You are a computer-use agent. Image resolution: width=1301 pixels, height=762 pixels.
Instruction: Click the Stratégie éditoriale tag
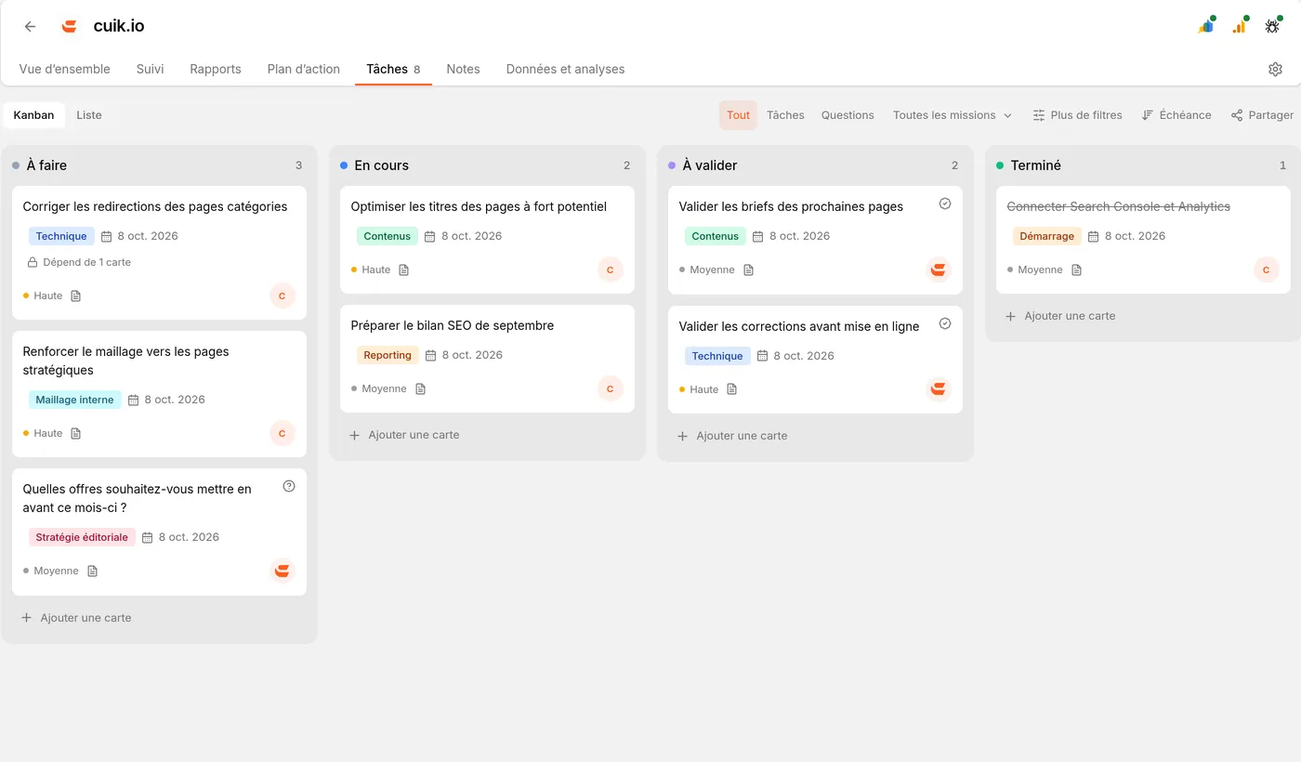coord(82,537)
